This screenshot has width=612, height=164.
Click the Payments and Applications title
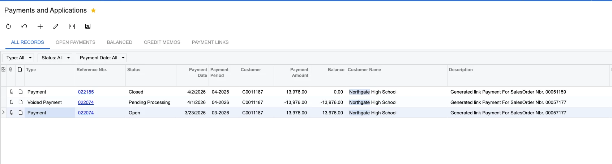tap(46, 10)
